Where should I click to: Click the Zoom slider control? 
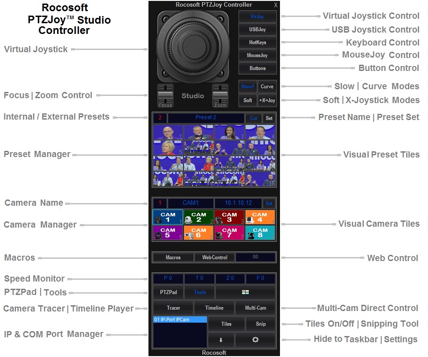[x=220, y=95]
